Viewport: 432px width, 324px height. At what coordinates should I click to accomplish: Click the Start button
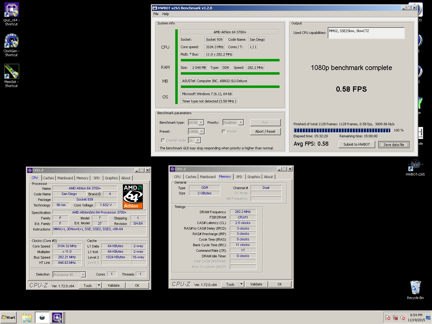8,318
